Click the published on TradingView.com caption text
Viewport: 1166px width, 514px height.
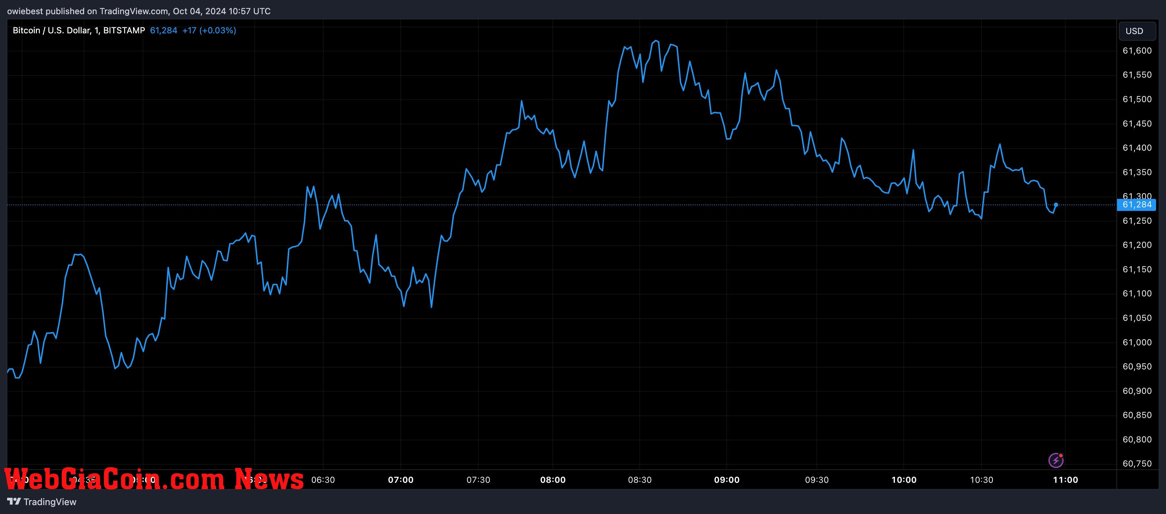(138, 11)
